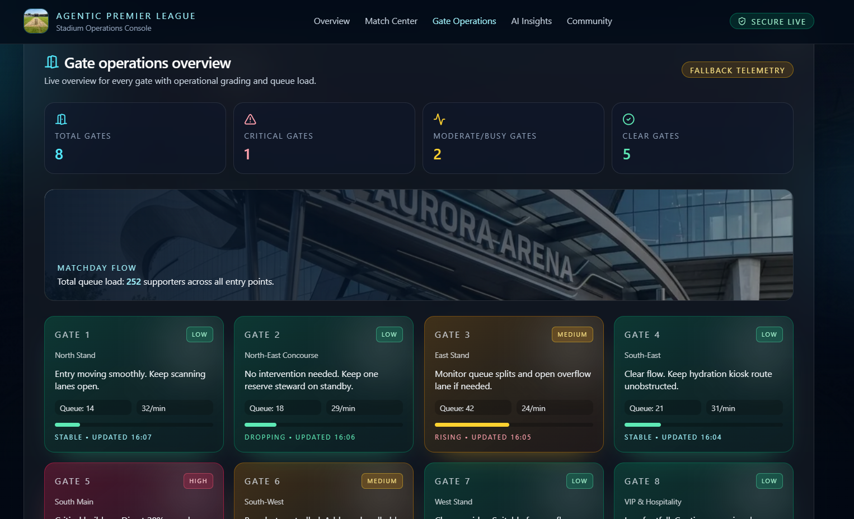Click the '24/min' rate on Gate 3

pos(555,408)
